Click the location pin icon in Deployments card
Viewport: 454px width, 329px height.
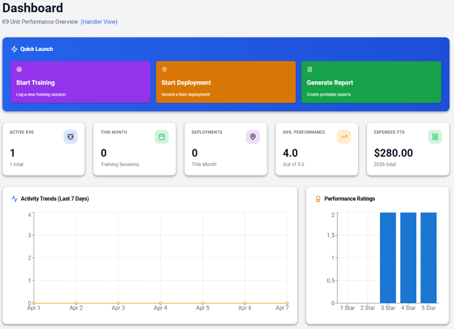tap(253, 137)
